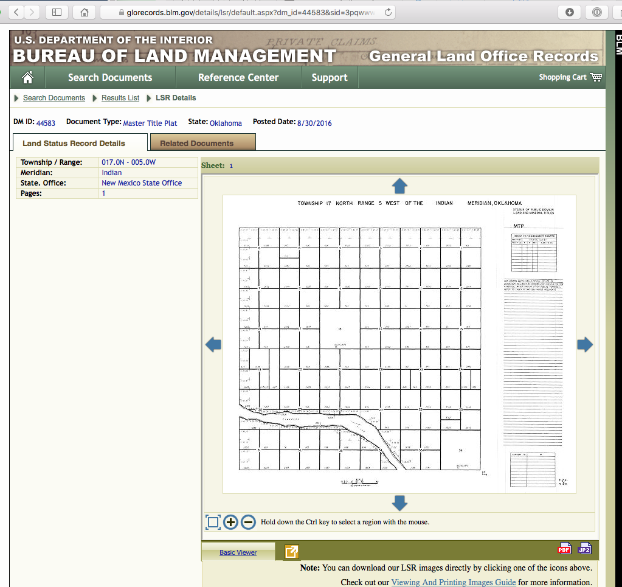Follow the Results List breadcrumb link

[120, 98]
